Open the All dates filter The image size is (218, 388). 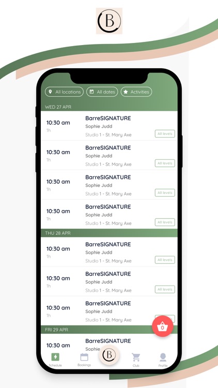tap(102, 92)
